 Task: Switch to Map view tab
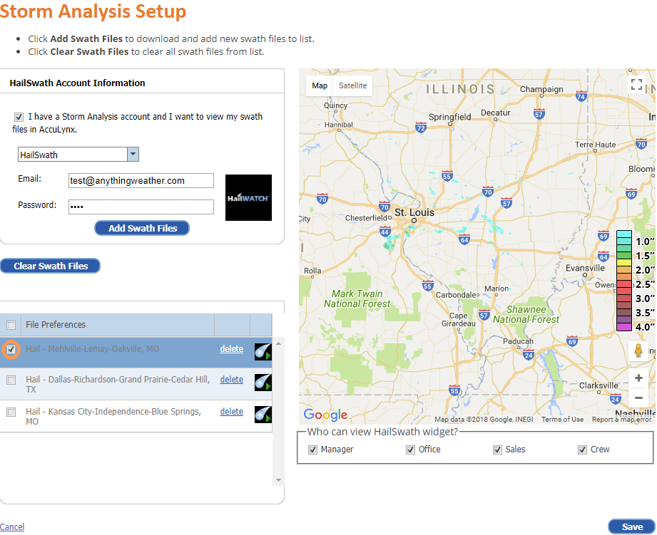pos(320,85)
